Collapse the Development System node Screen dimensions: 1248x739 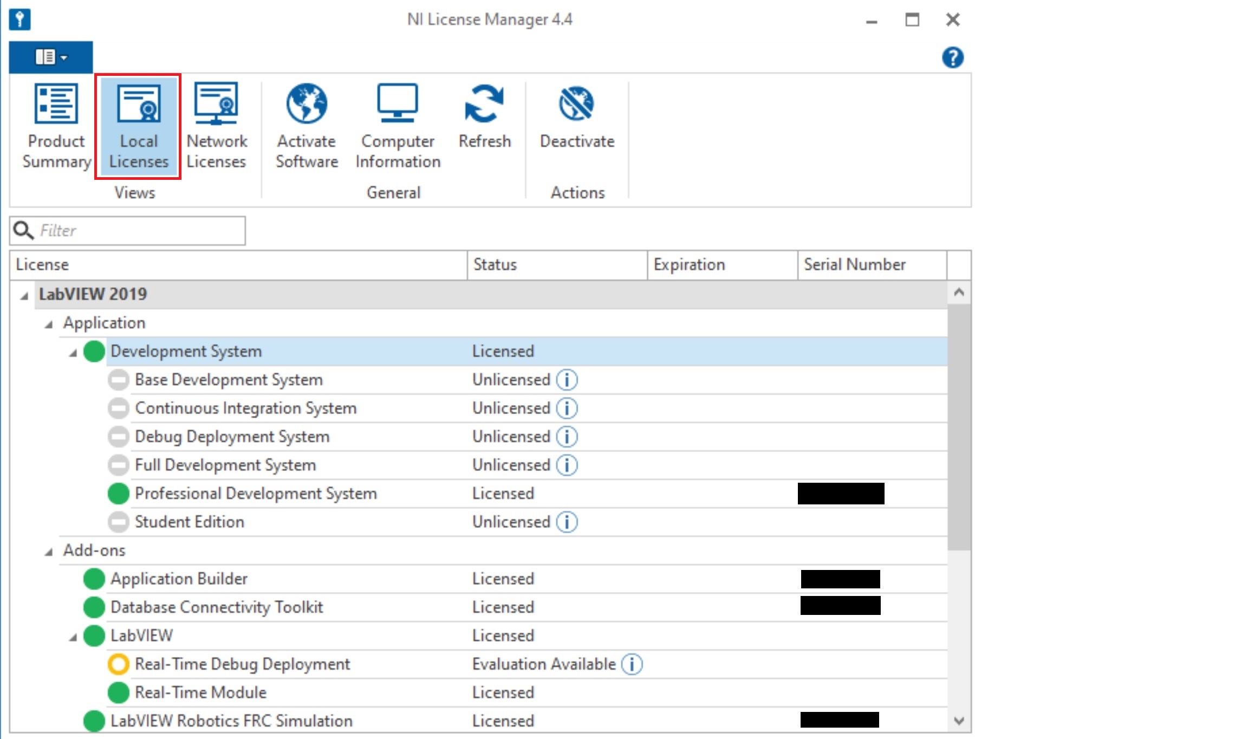click(x=73, y=353)
